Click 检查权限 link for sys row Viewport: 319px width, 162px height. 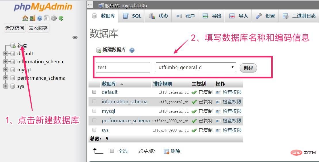[232, 130]
